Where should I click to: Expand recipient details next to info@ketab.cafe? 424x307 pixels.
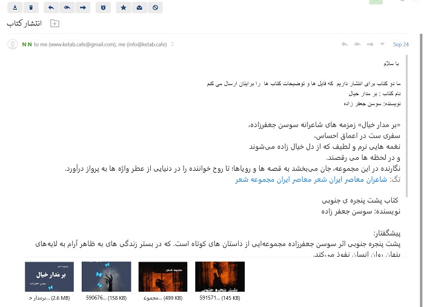point(173,44)
